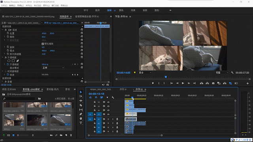Screen dimensions: 253x142
Task: Hide video track V2 with eye icon
Action: point(108,110)
